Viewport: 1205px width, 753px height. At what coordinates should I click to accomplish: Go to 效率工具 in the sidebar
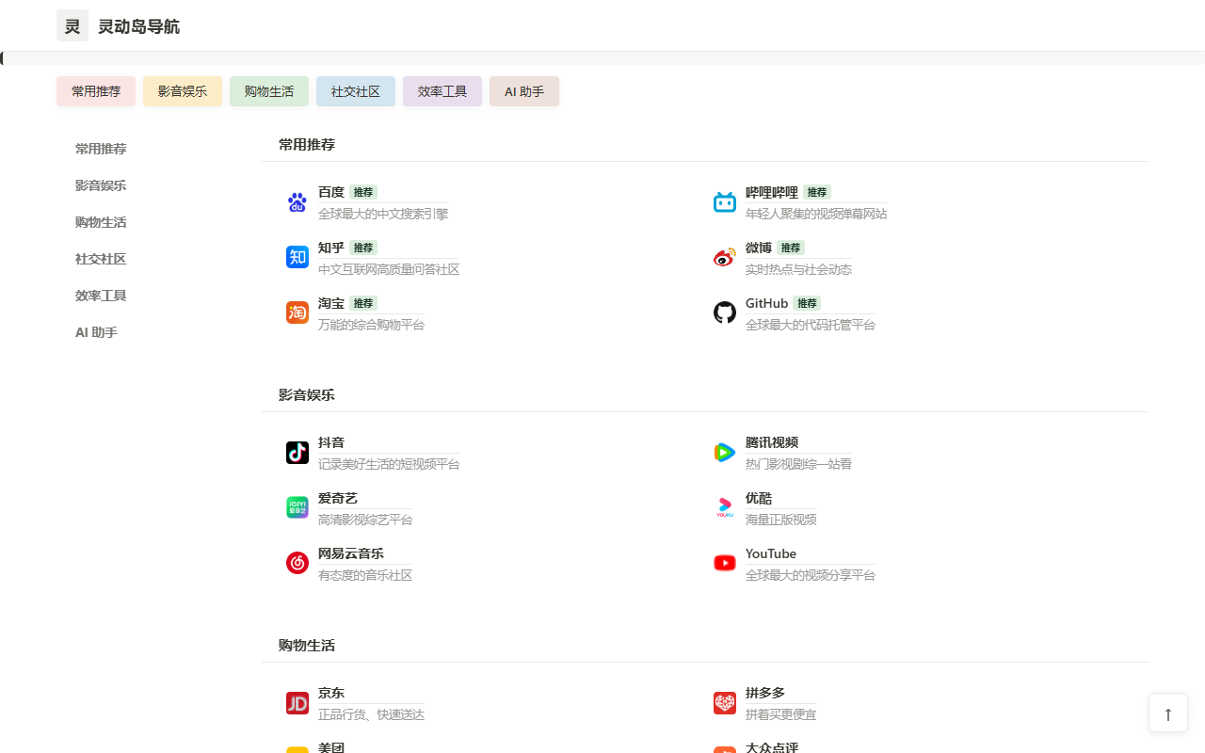(x=101, y=296)
